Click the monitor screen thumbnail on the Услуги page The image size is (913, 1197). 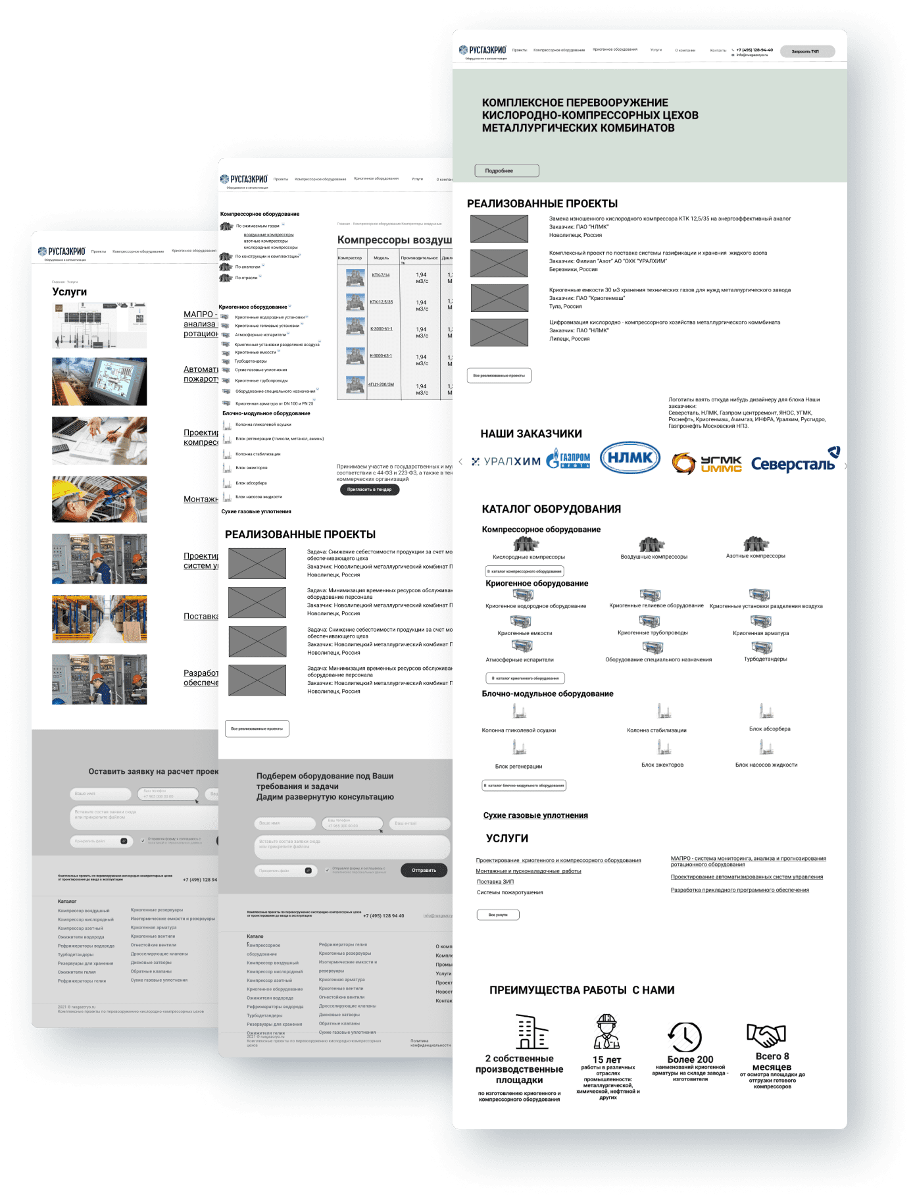pos(99,382)
